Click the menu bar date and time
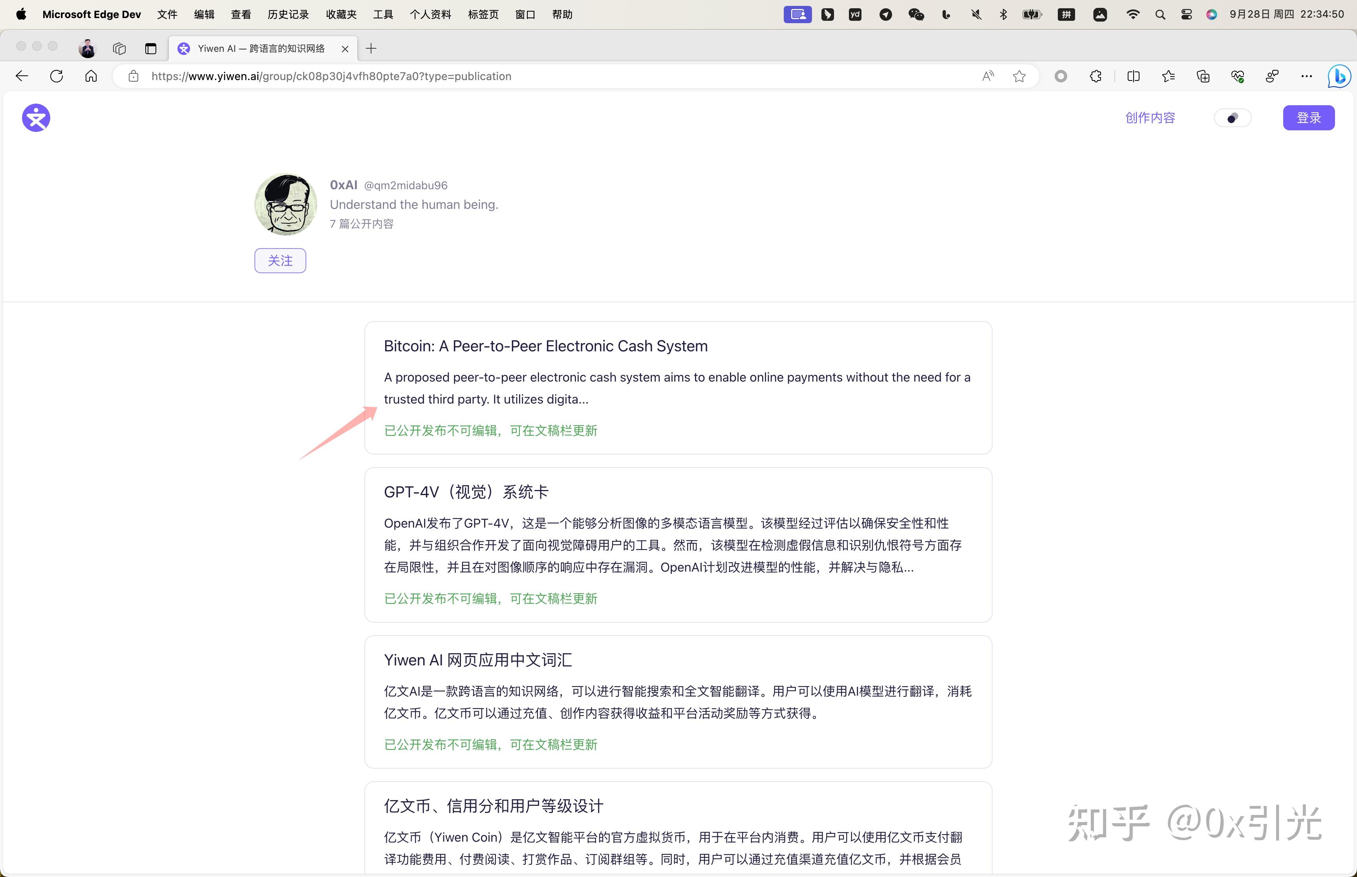The image size is (1357, 877). tap(1287, 14)
